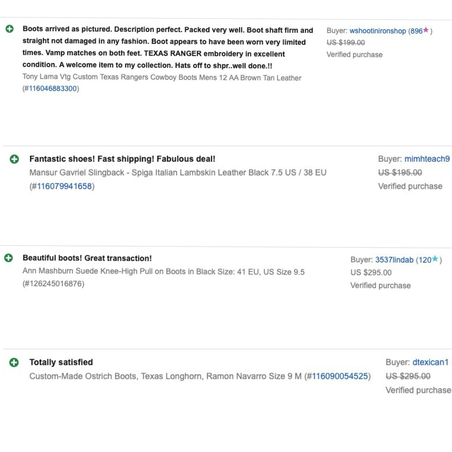Click the purple star beside feedback score 896
This screenshot has width=452, height=452.
click(426, 30)
